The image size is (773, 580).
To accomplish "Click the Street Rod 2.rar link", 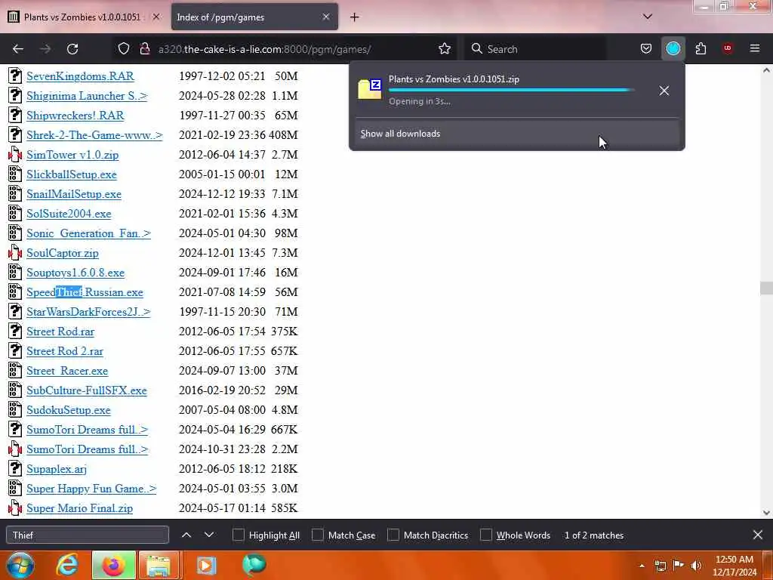I will coord(65,351).
